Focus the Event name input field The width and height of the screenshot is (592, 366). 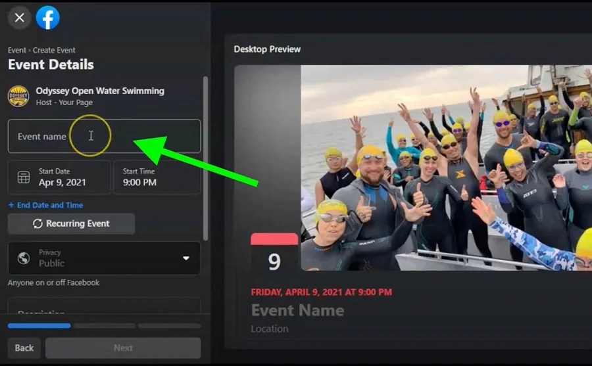104,137
